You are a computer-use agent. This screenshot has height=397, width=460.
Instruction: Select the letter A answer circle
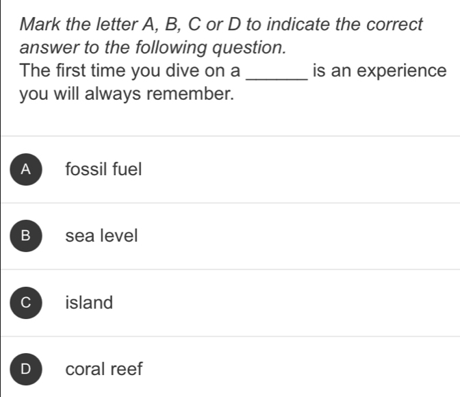coord(25,170)
